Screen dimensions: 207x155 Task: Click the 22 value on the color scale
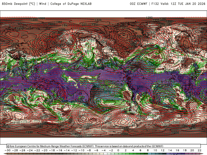point(199,150)
